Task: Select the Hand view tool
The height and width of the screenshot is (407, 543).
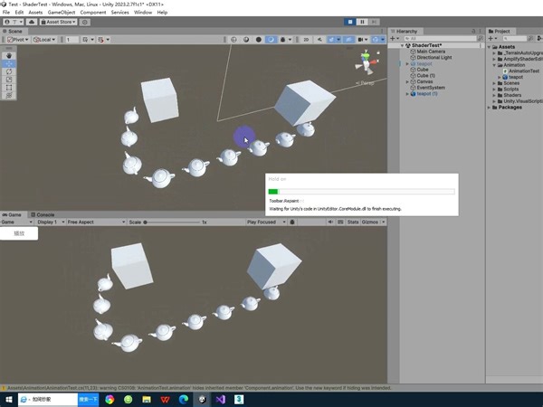Action: click(9, 56)
